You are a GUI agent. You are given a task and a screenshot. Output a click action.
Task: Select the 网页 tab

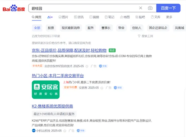(x=36, y=17)
